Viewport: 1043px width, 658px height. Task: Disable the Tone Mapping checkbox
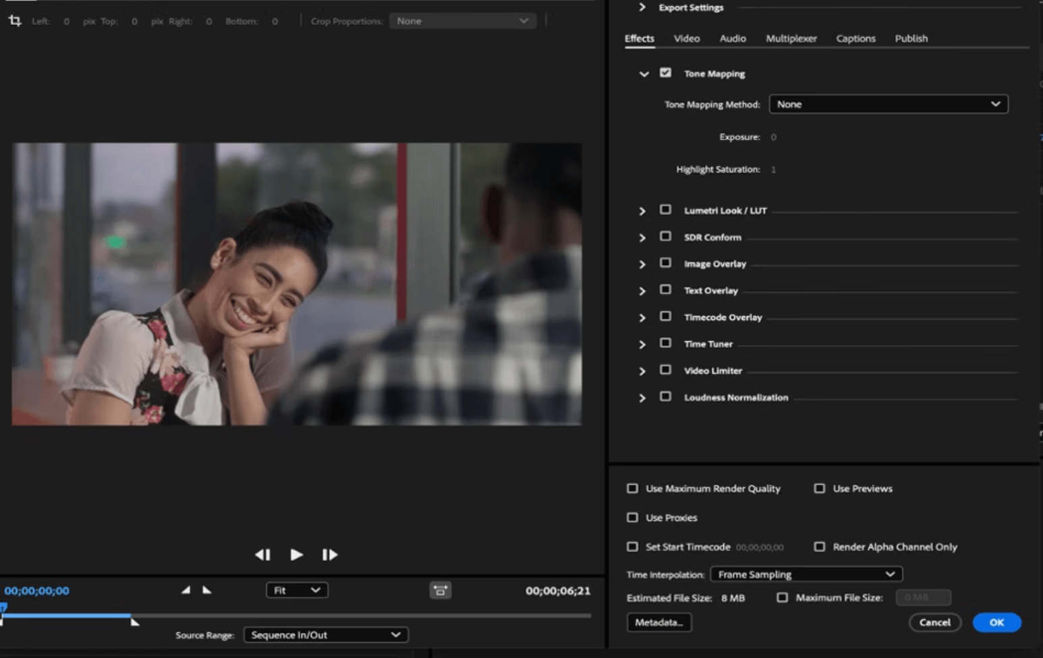click(x=665, y=73)
